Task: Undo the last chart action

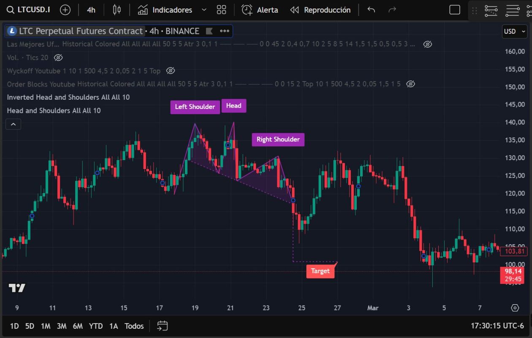Action: click(x=371, y=10)
